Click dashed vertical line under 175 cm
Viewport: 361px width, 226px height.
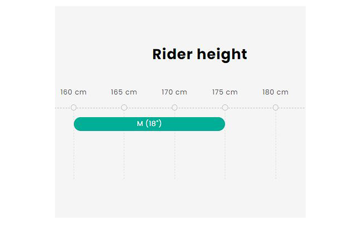click(225, 155)
